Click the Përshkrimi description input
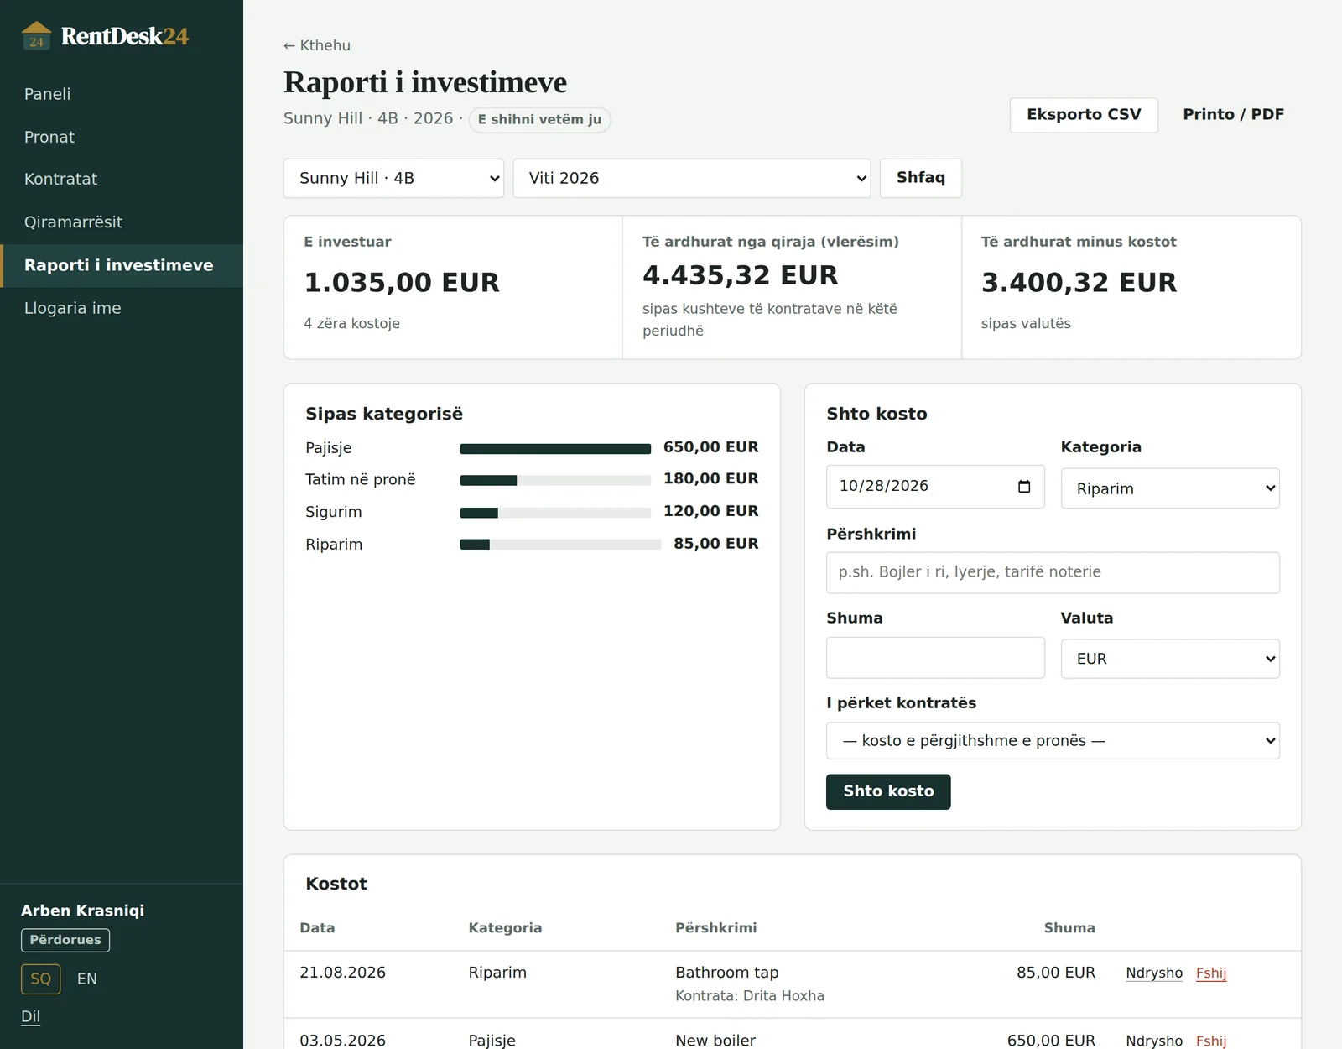This screenshot has width=1342, height=1049. pos(1053,572)
